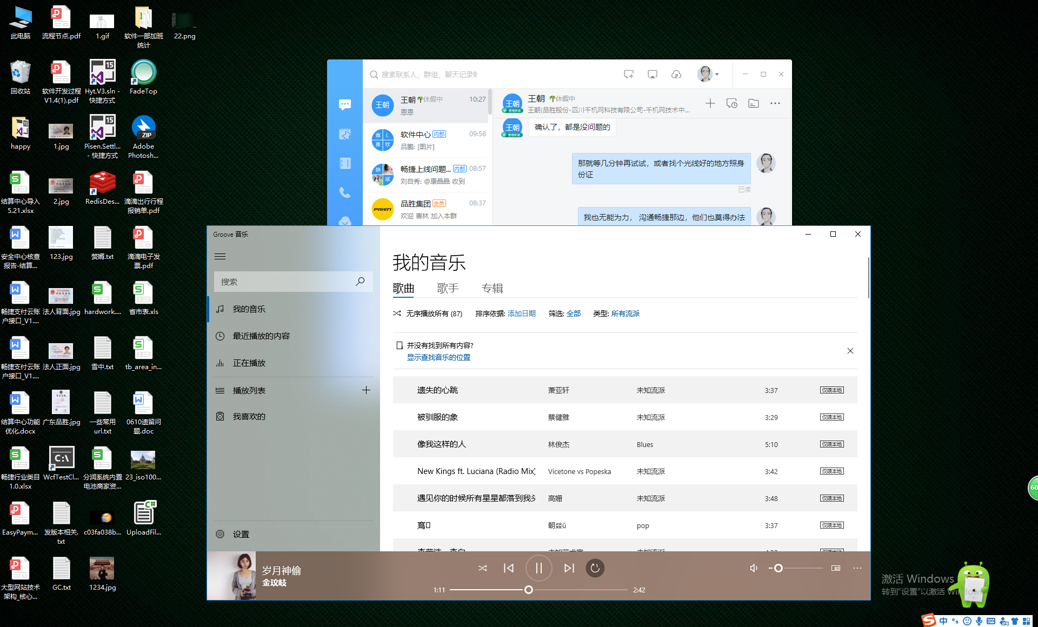1038x627 pixels.
Task: Open the 所有流派 genre dropdown
Action: (625, 313)
